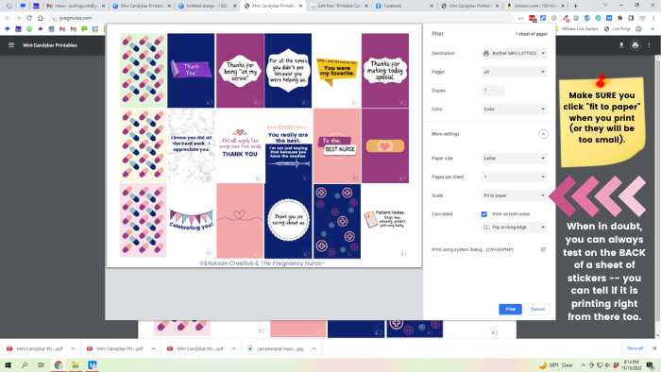Collapse the More settings section
This screenshot has width=661, height=372.
(543, 134)
